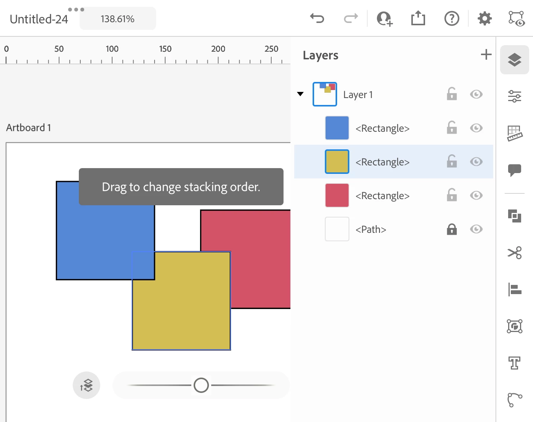Toggle visibility of Layer 1
The image size is (533, 422).
tap(476, 94)
